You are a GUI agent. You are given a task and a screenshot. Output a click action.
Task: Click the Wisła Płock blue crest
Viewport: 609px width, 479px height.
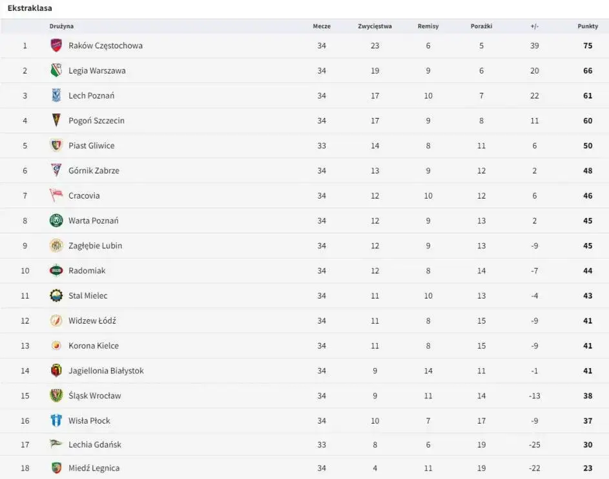[x=56, y=420]
